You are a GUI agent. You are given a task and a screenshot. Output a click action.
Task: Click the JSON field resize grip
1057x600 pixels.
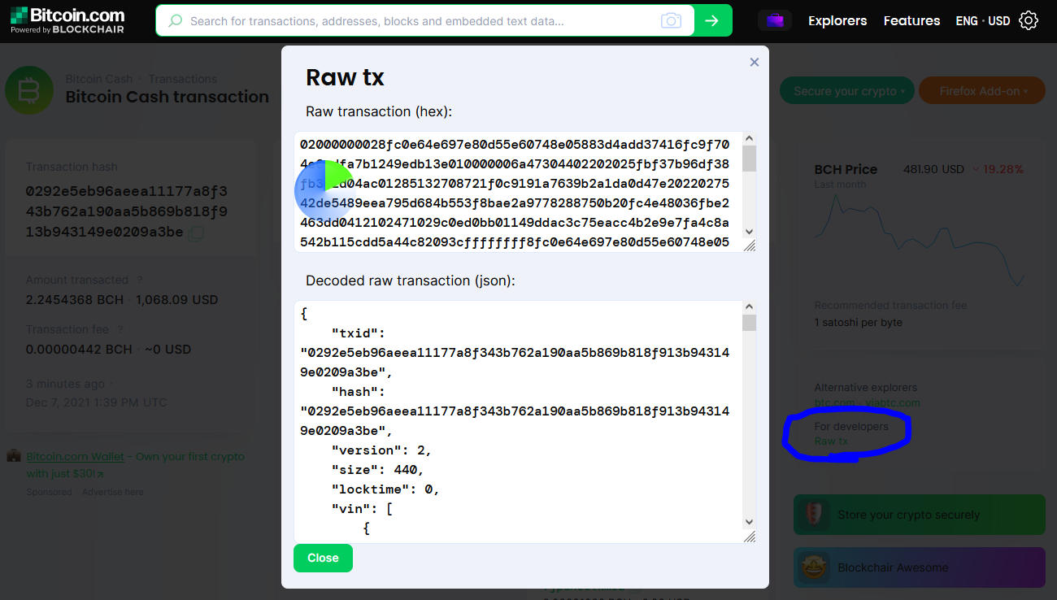click(750, 536)
